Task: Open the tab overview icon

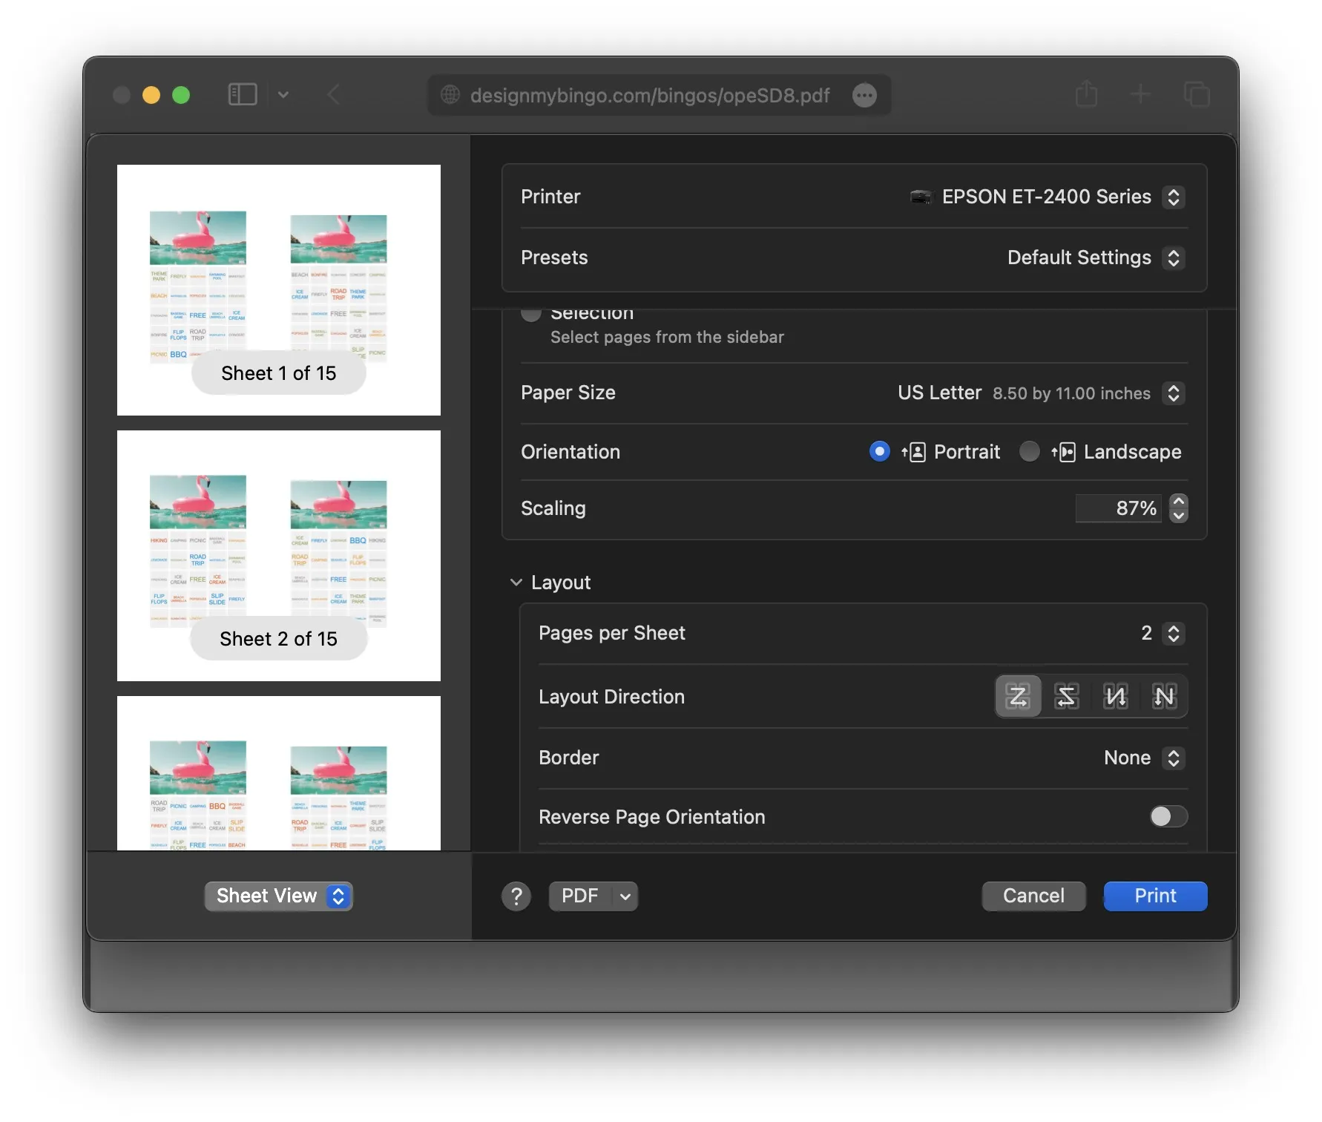Action: (1196, 95)
